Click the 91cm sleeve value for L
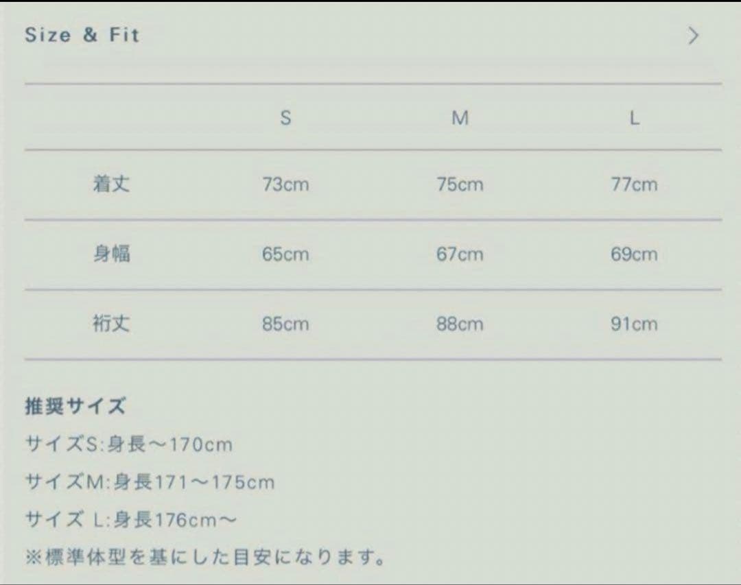Screen dimensions: 741x585 pyautogui.click(x=634, y=324)
